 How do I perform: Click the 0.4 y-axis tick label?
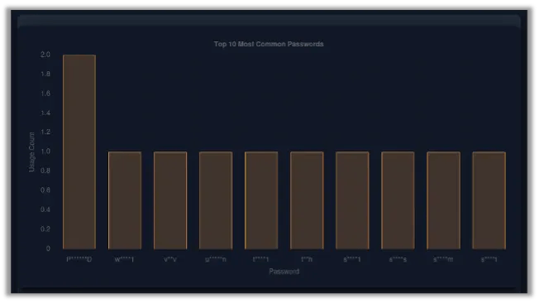pyautogui.click(x=45, y=209)
